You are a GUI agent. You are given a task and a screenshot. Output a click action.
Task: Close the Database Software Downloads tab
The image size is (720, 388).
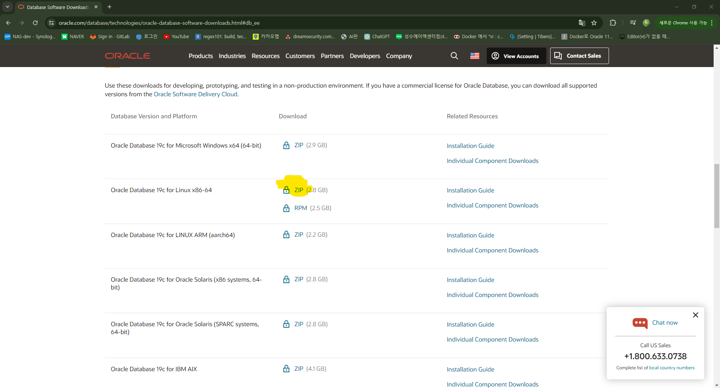coord(96,7)
